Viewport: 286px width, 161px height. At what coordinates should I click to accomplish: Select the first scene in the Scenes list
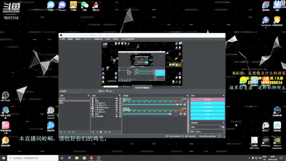[x=75, y=99]
